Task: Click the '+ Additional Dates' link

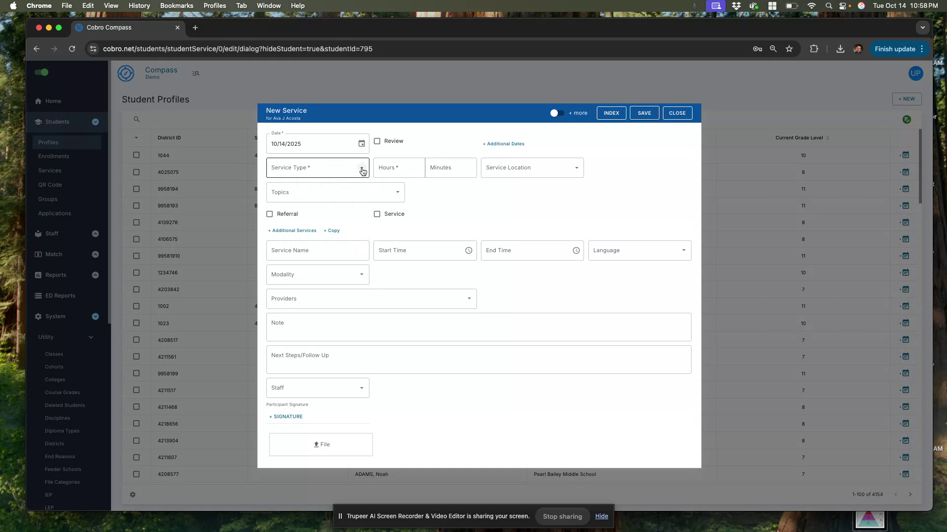Action: pos(503,144)
